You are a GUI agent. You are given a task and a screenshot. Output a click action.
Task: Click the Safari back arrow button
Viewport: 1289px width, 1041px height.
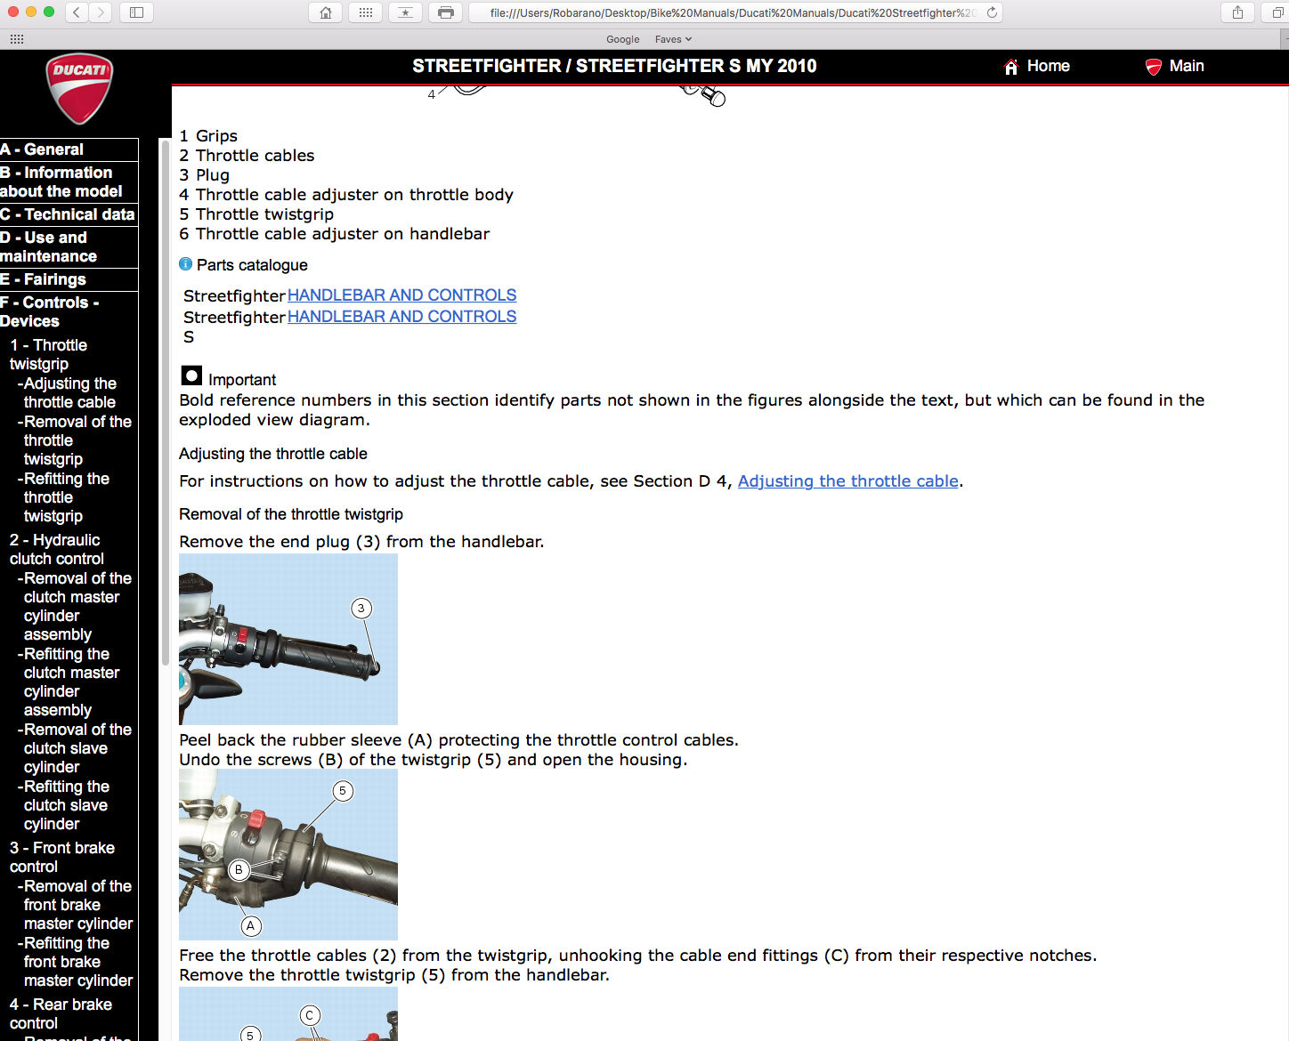(77, 12)
